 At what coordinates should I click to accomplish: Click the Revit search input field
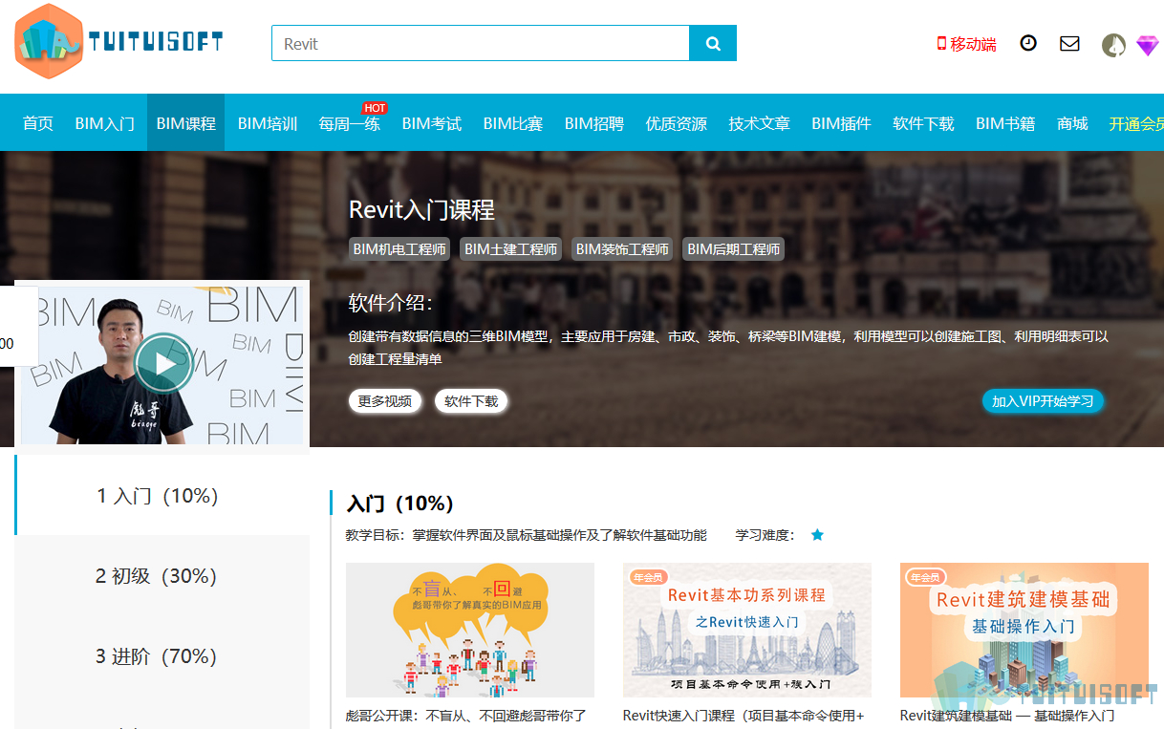pyautogui.click(x=481, y=43)
